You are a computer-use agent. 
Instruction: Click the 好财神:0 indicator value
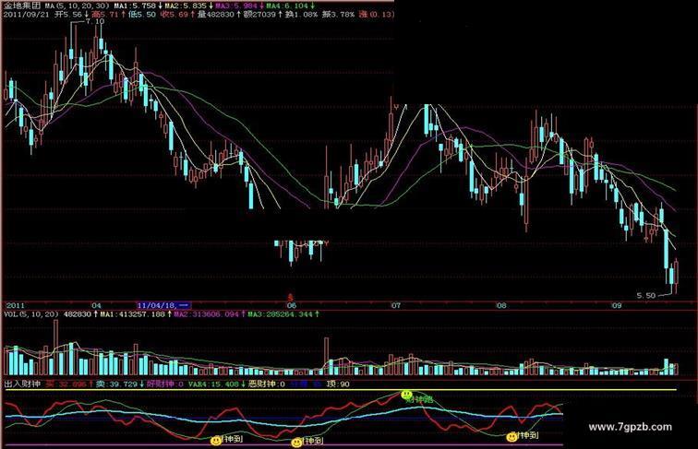click(x=164, y=384)
